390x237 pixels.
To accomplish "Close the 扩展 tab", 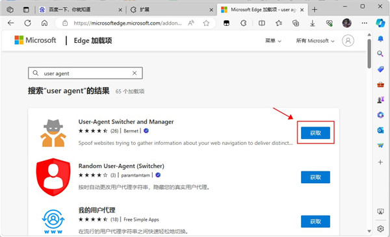I will point(211,10).
